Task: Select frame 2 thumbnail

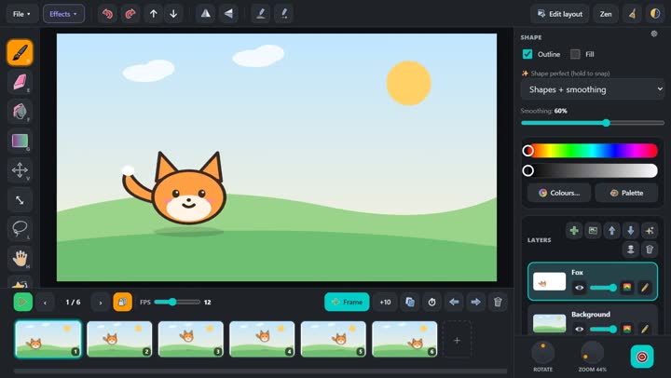Action: 119,339
